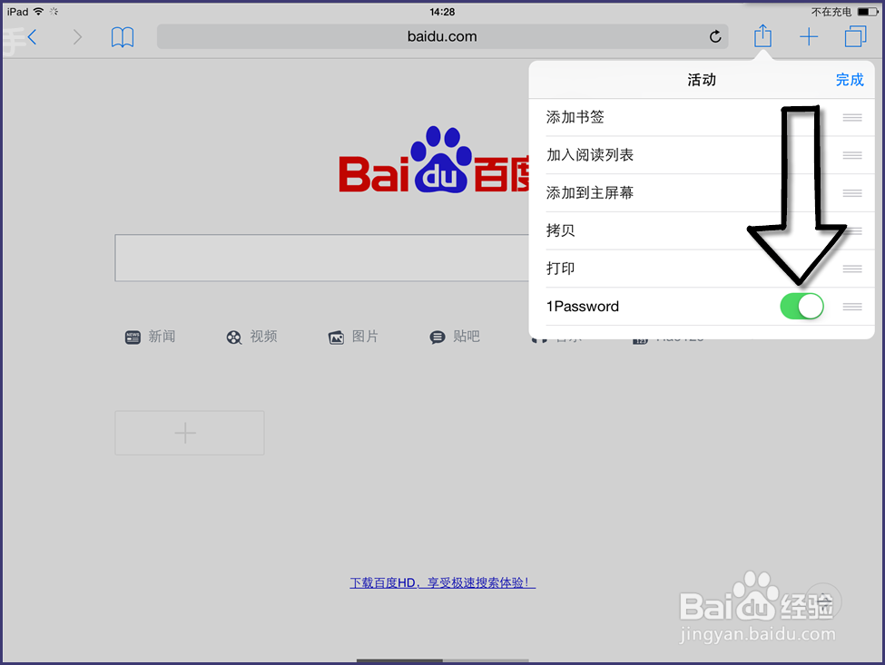This screenshot has width=885, height=665.
Task: Open the 图片 images link
Action: pyautogui.click(x=365, y=337)
